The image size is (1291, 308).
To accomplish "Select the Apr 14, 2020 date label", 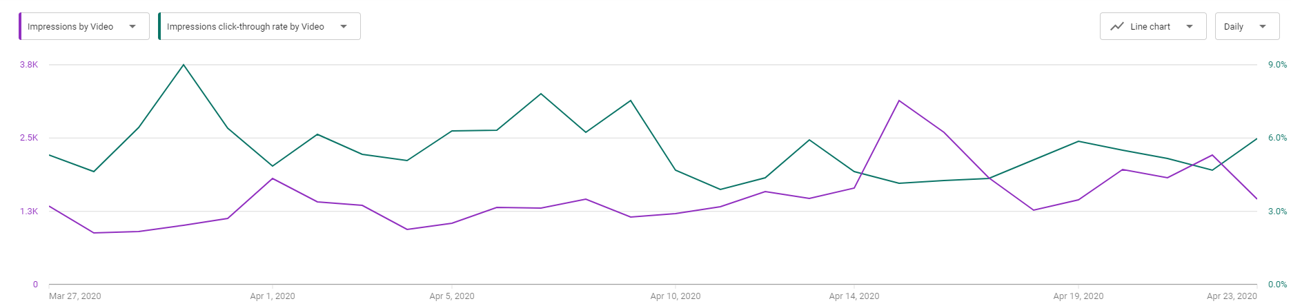I will pos(854,296).
